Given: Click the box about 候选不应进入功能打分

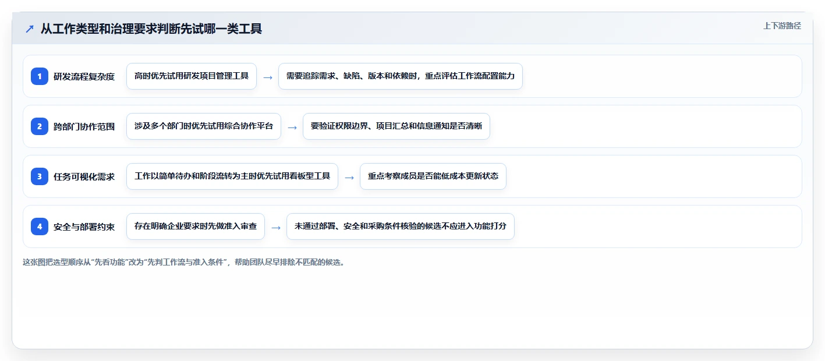Looking at the screenshot, I should 401,226.
